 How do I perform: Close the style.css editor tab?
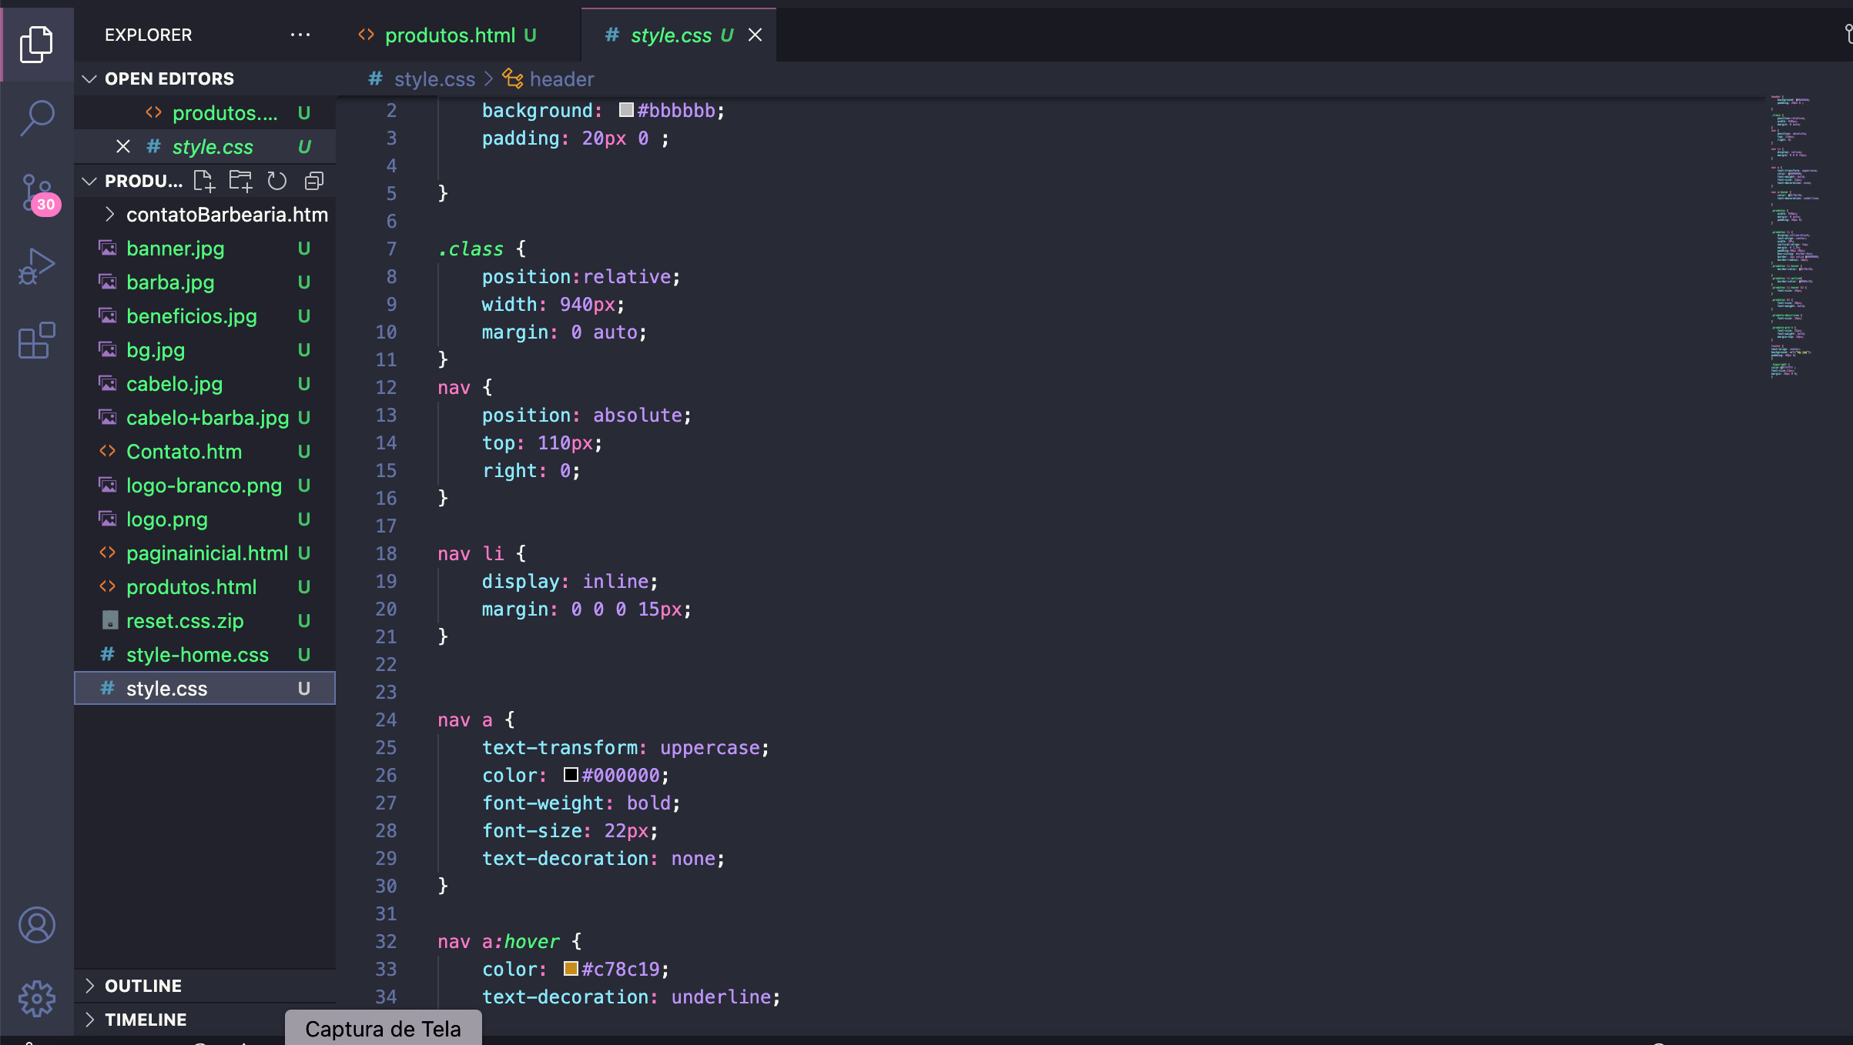click(x=756, y=35)
